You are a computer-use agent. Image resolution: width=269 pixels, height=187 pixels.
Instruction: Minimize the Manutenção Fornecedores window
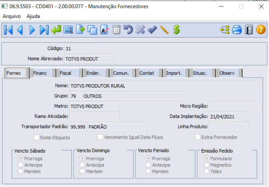point(221,6)
